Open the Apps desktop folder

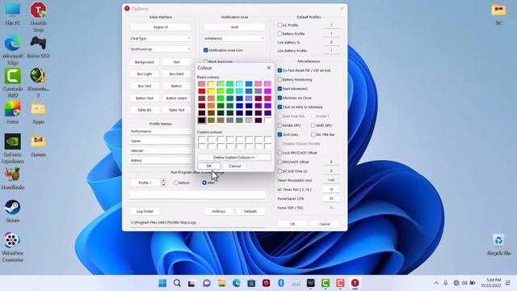coord(38,113)
